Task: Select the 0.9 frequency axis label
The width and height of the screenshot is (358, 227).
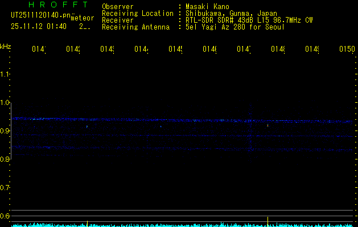Action: [x=5, y=131]
